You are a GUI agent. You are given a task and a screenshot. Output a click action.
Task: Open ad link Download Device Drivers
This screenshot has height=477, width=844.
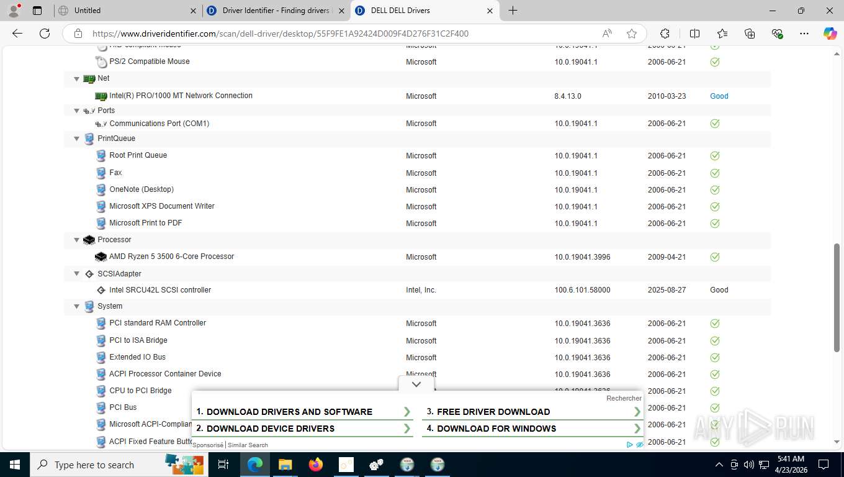(x=303, y=429)
